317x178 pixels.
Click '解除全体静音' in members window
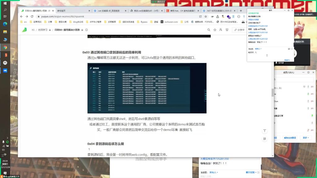(x=290, y=138)
